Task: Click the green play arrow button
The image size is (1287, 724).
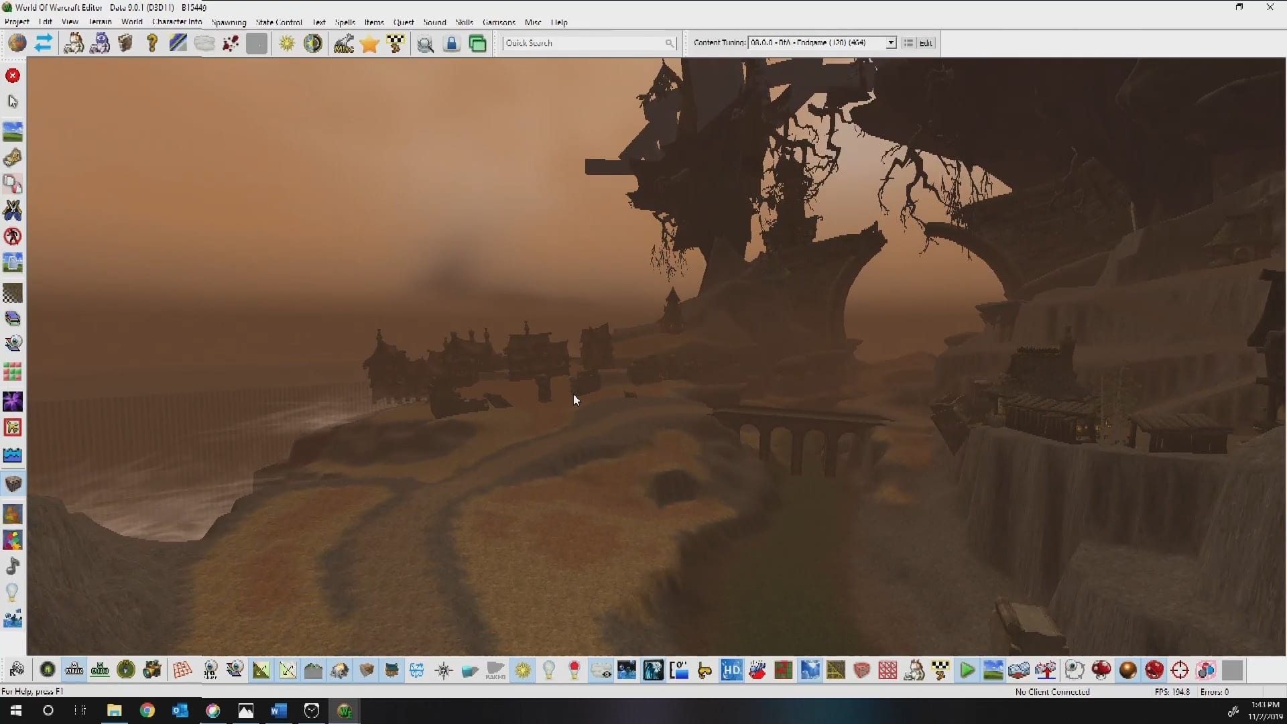Action: point(967,670)
